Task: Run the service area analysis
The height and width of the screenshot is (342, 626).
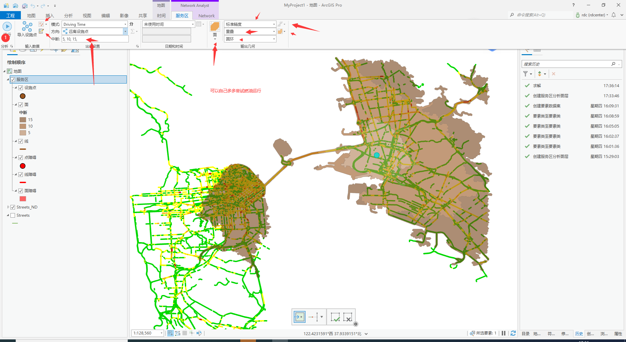Action: 7,26
